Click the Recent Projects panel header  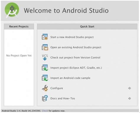[19, 27]
